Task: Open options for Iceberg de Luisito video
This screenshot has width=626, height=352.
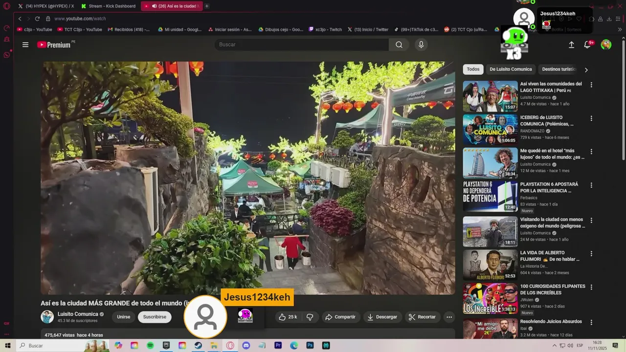Action: tap(591, 118)
